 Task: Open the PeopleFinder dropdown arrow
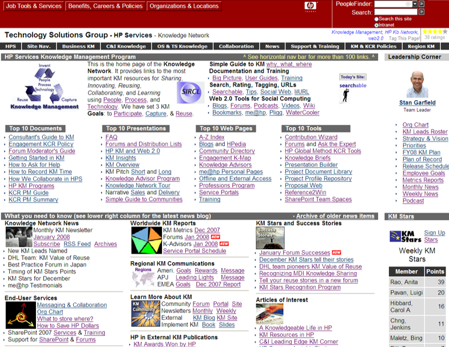415,4
